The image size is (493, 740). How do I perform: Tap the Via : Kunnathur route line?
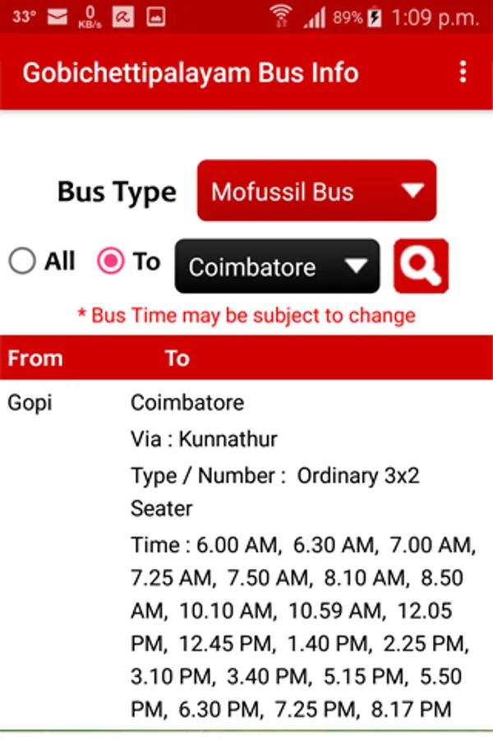[x=204, y=439]
